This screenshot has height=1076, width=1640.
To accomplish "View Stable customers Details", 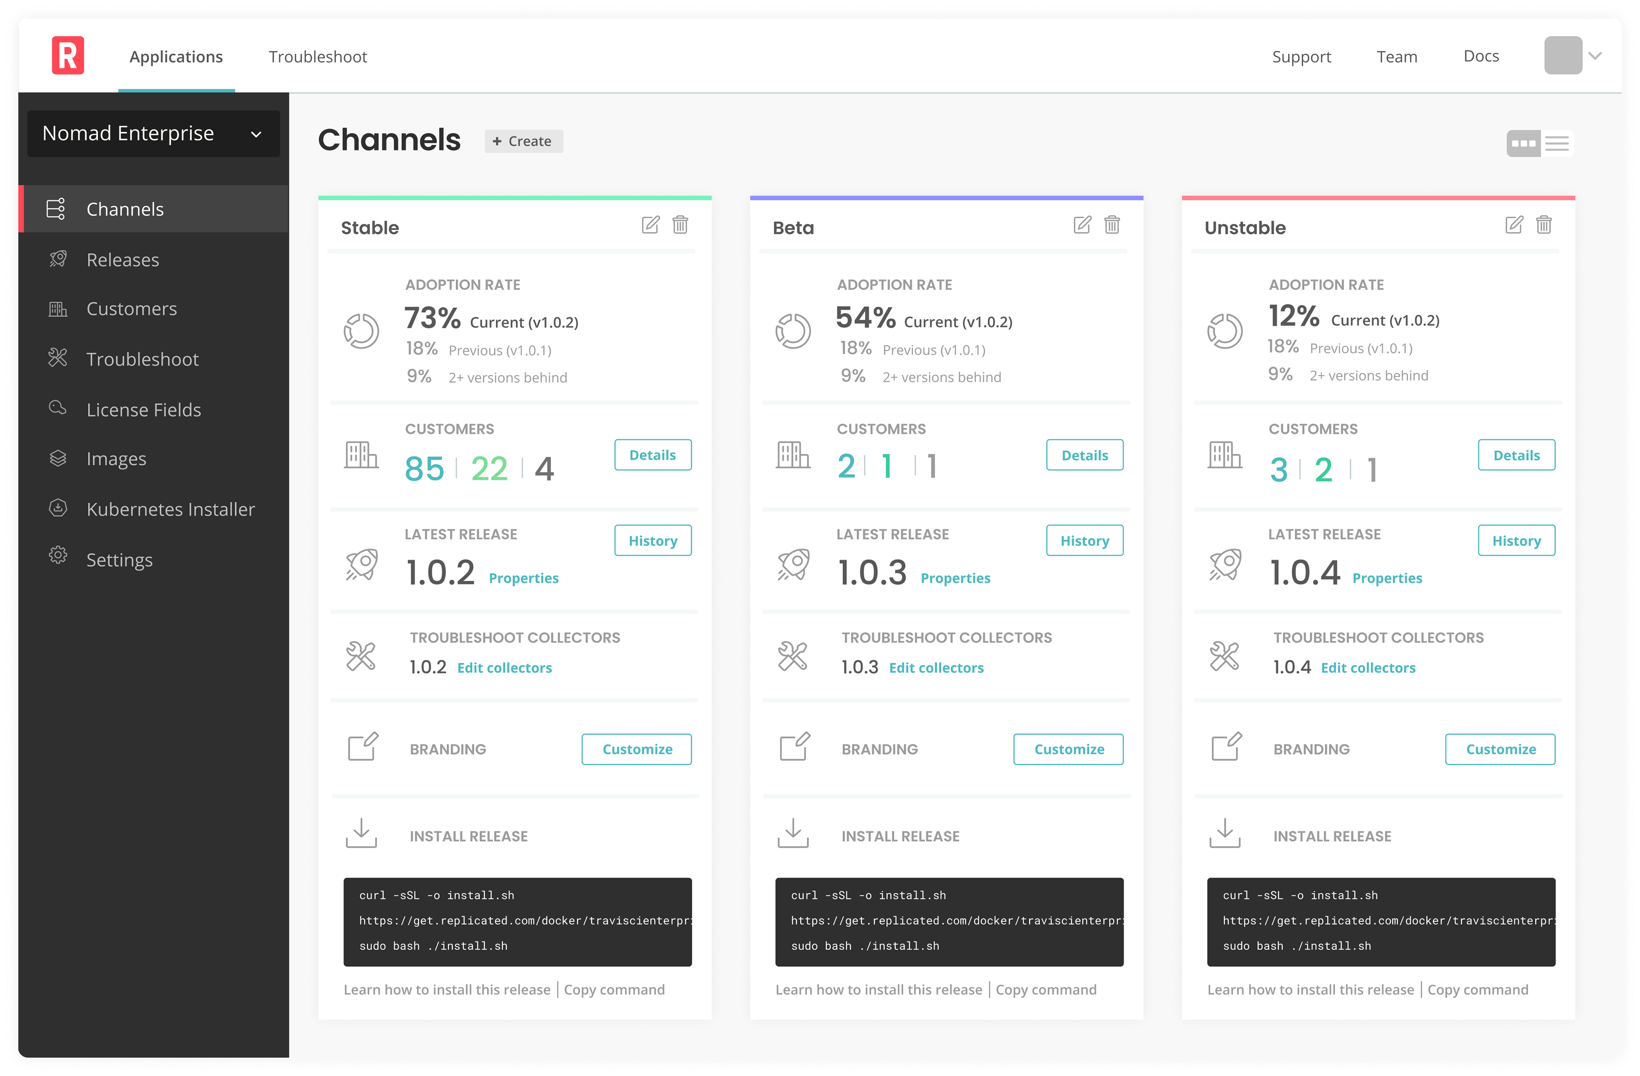I will pos(653,455).
